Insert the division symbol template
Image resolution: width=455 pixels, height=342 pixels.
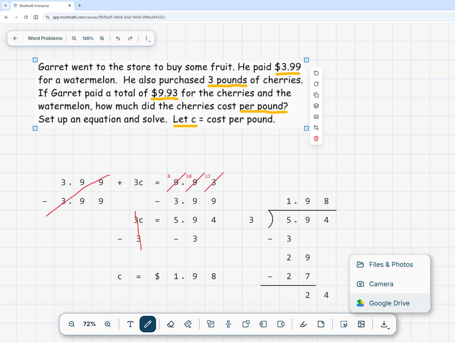coord(228,324)
